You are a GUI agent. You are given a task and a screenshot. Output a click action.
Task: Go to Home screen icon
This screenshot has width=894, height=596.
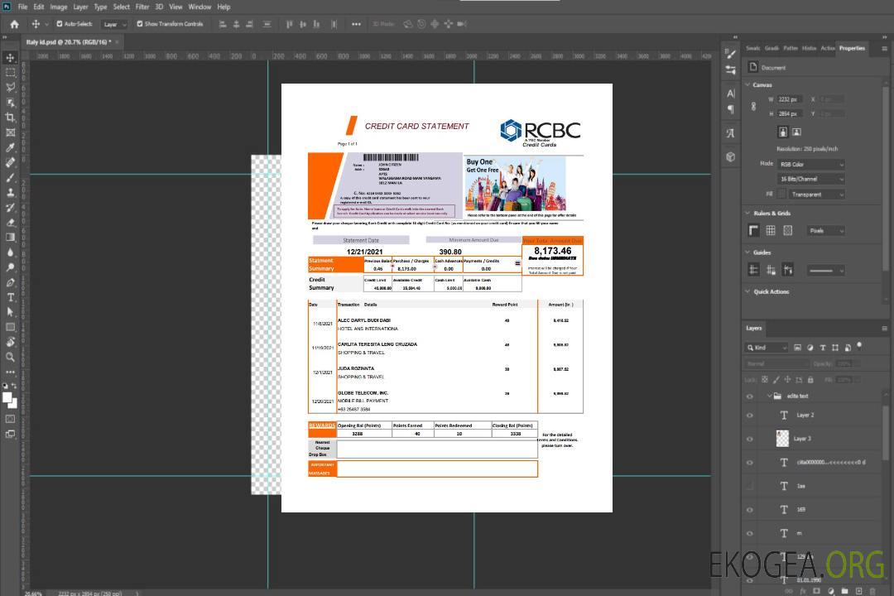(x=14, y=24)
